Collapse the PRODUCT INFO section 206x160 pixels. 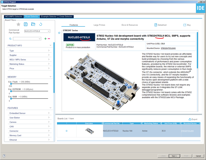click(x=50, y=45)
